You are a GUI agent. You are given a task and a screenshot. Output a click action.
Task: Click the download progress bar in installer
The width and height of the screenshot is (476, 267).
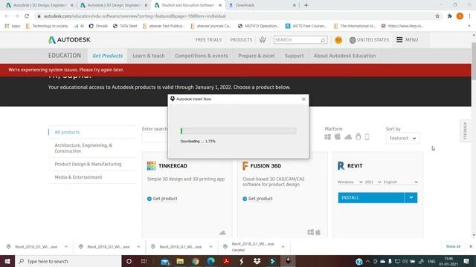pyautogui.click(x=238, y=131)
